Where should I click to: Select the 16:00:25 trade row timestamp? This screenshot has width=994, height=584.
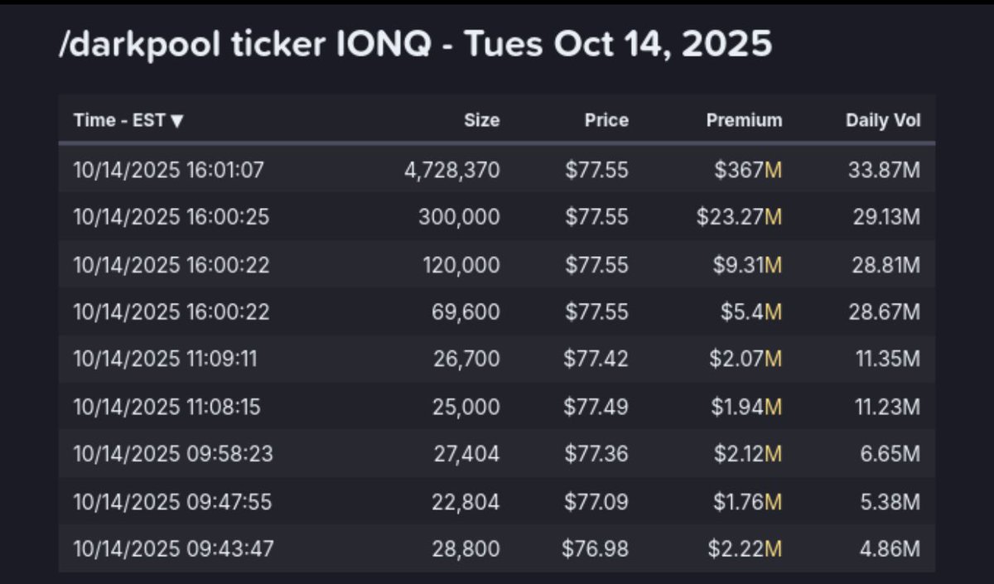171,217
